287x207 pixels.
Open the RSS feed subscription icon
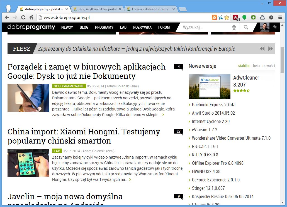(x=214, y=17)
